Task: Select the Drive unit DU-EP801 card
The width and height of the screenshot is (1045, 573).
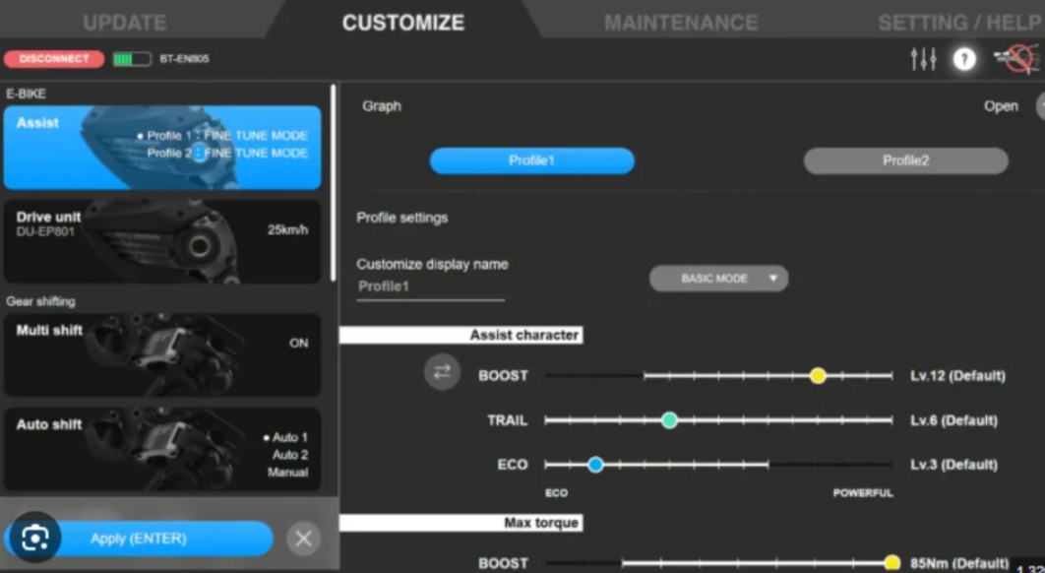Action: pos(162,241)
